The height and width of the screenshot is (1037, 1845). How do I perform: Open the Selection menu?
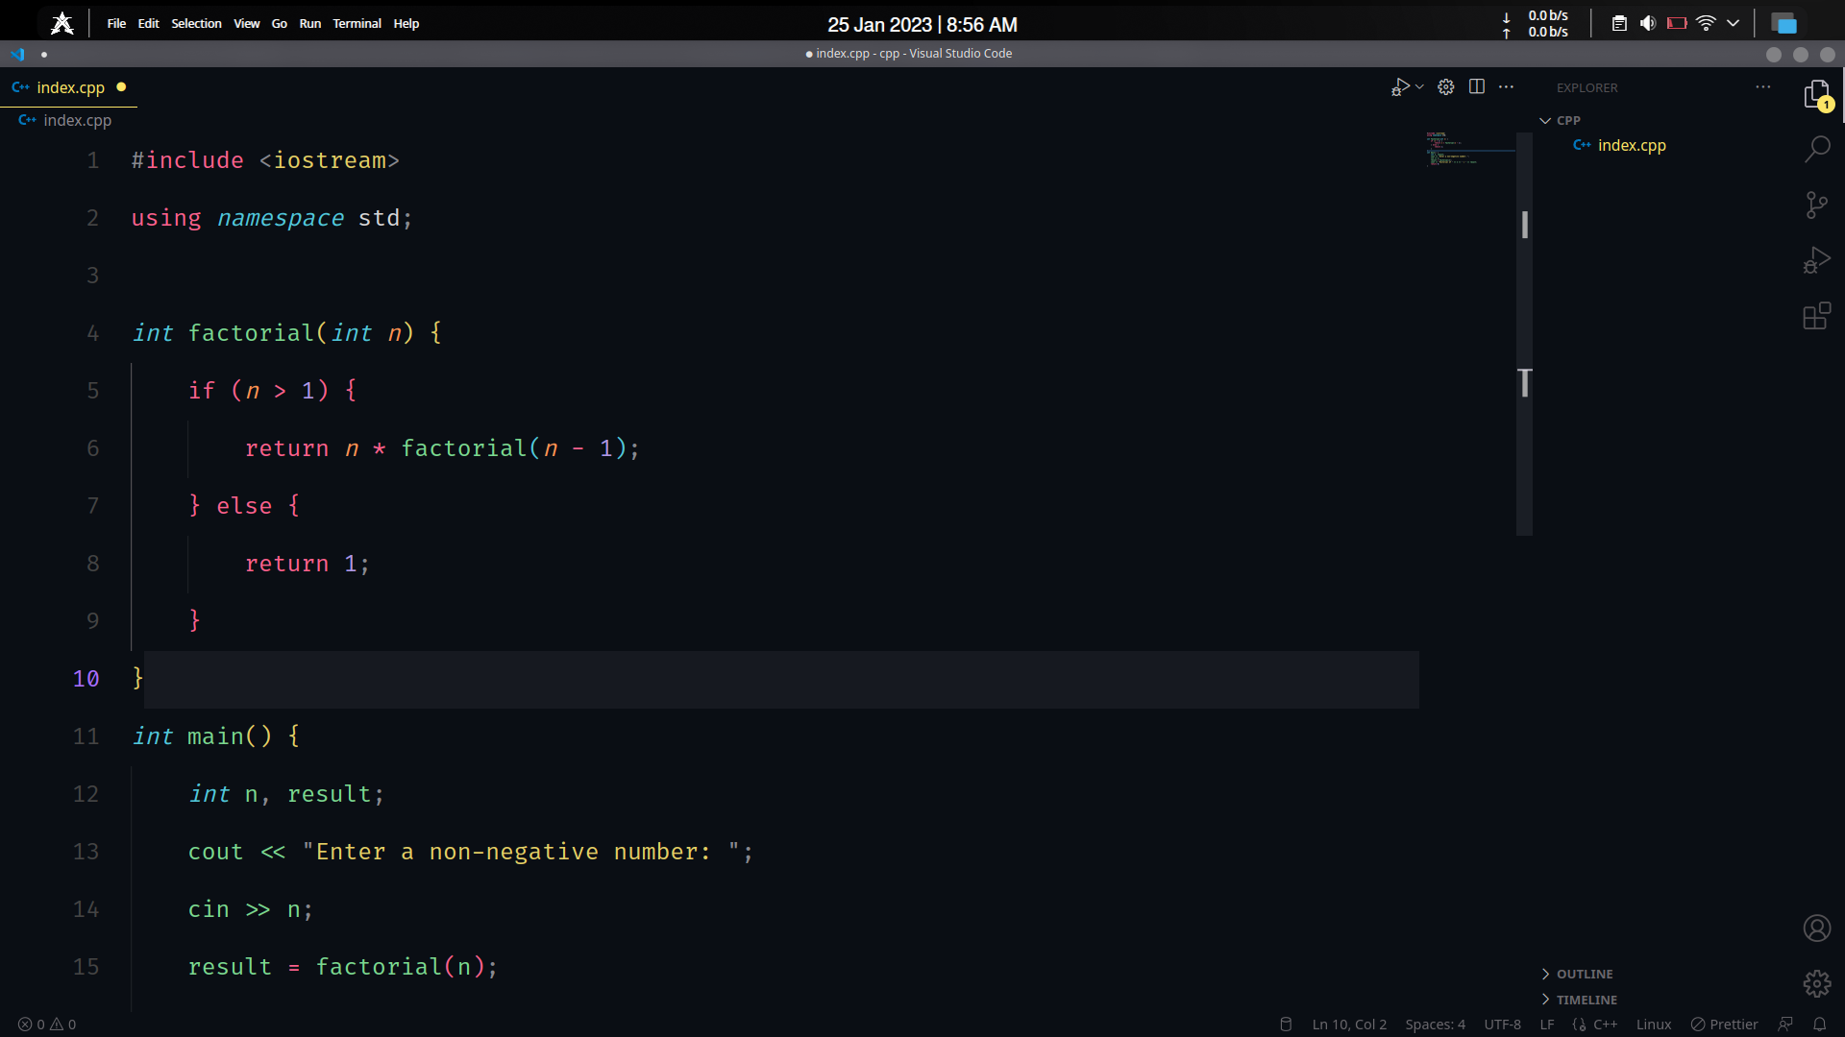pos(196,23)
